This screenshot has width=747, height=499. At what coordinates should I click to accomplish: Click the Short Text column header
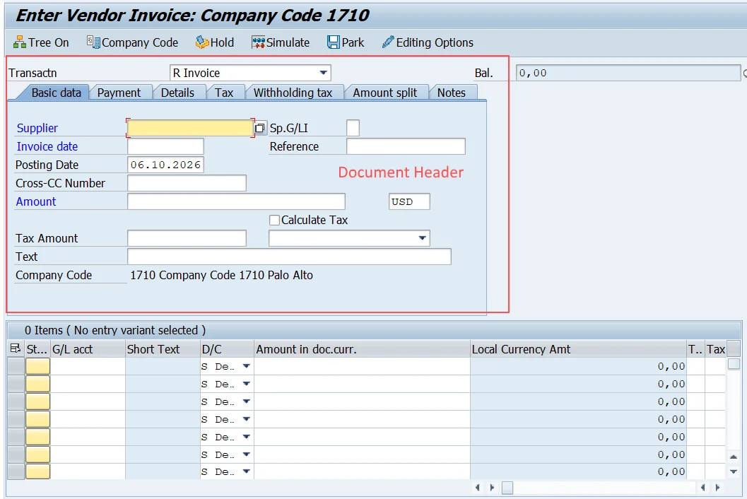tap(163, 349)
